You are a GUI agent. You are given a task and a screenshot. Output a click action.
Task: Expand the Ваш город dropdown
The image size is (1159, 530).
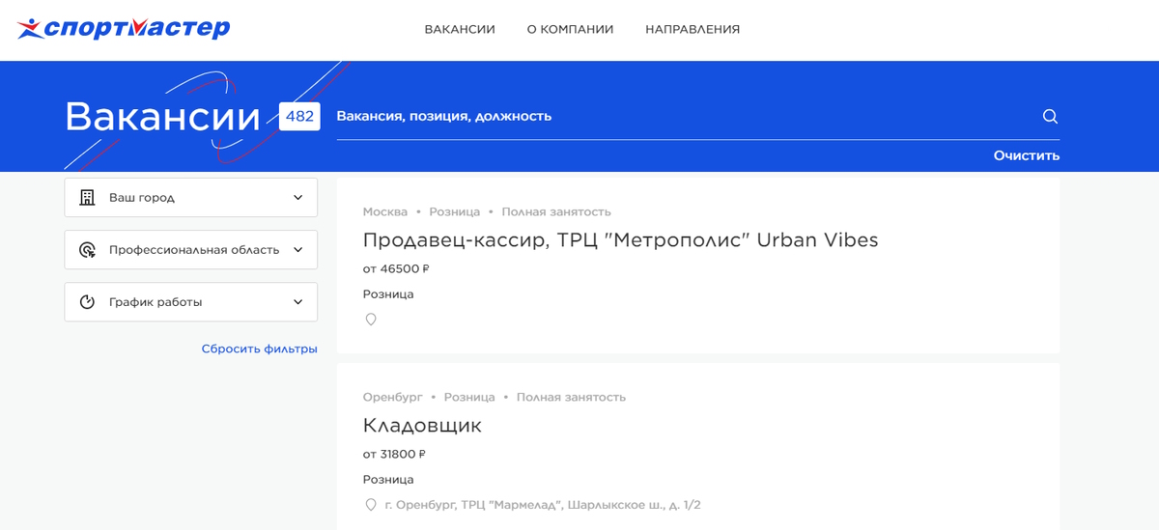191,197
